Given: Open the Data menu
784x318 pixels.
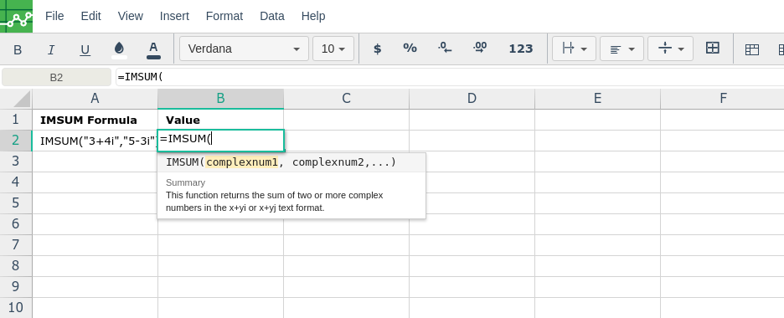Looking at the screenshot, I should tap(272, 16).
